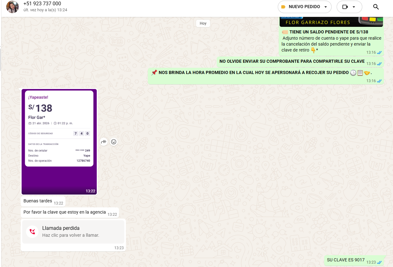Click the contact number +51 923 737 000
The image size is (393, 267).
pyautogui.click(x=42, y=4)
